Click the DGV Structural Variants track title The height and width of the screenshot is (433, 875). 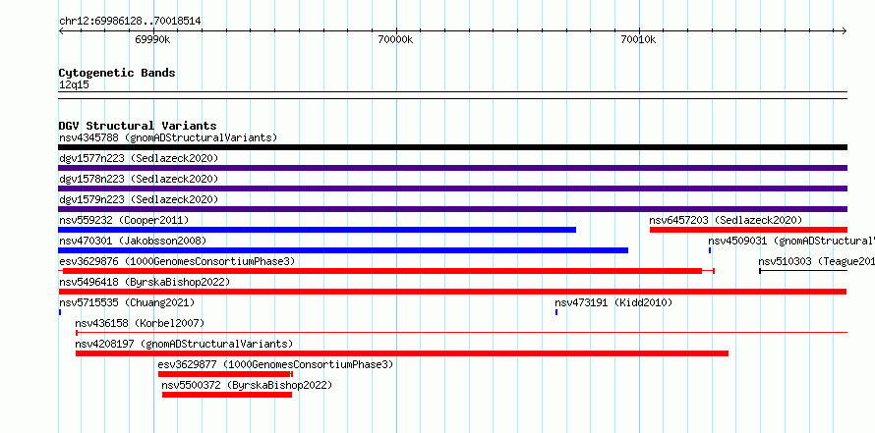138,126
